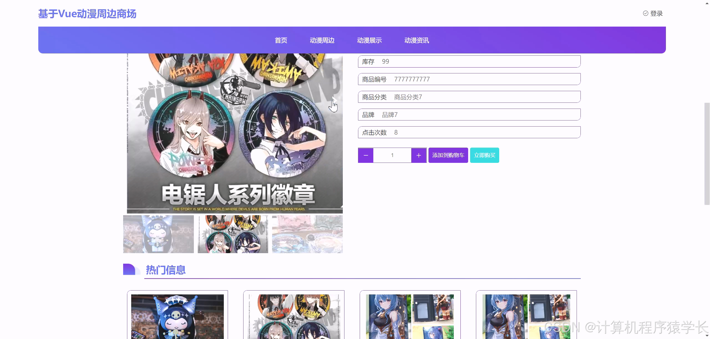Click the 登录 login link
The image size is (710, 339).
(x=656, y=13)
